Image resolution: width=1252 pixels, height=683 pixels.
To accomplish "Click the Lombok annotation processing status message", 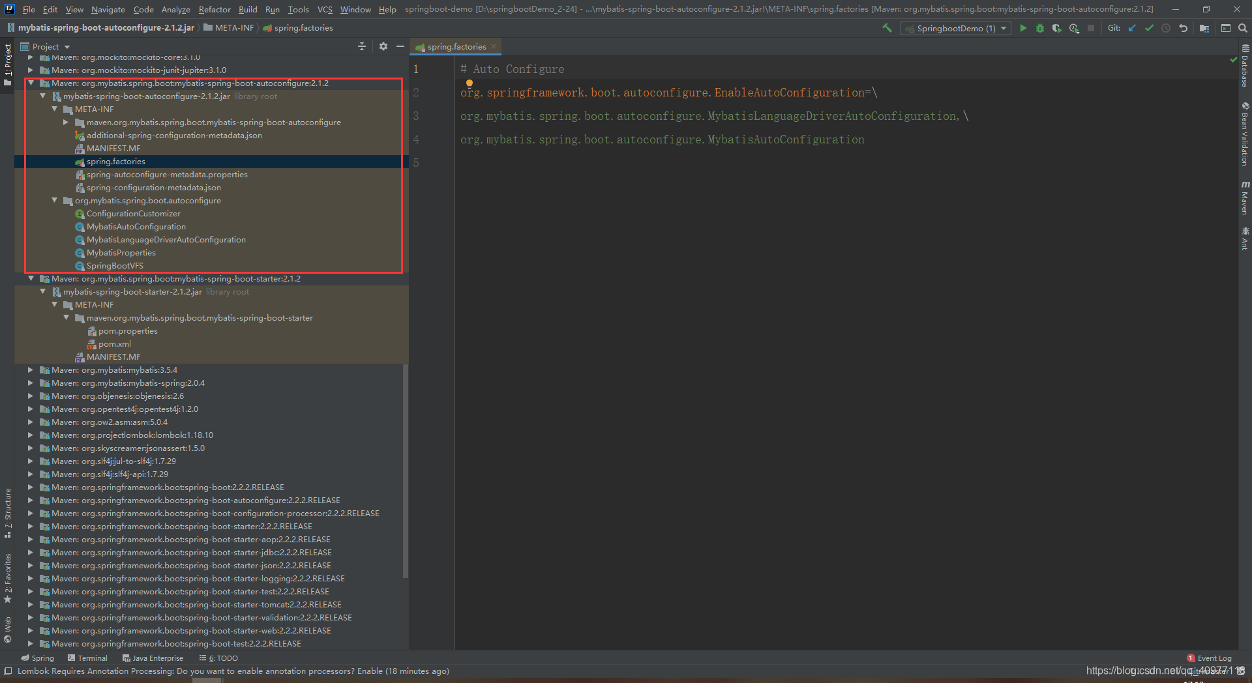I will [x=233, y=671].
